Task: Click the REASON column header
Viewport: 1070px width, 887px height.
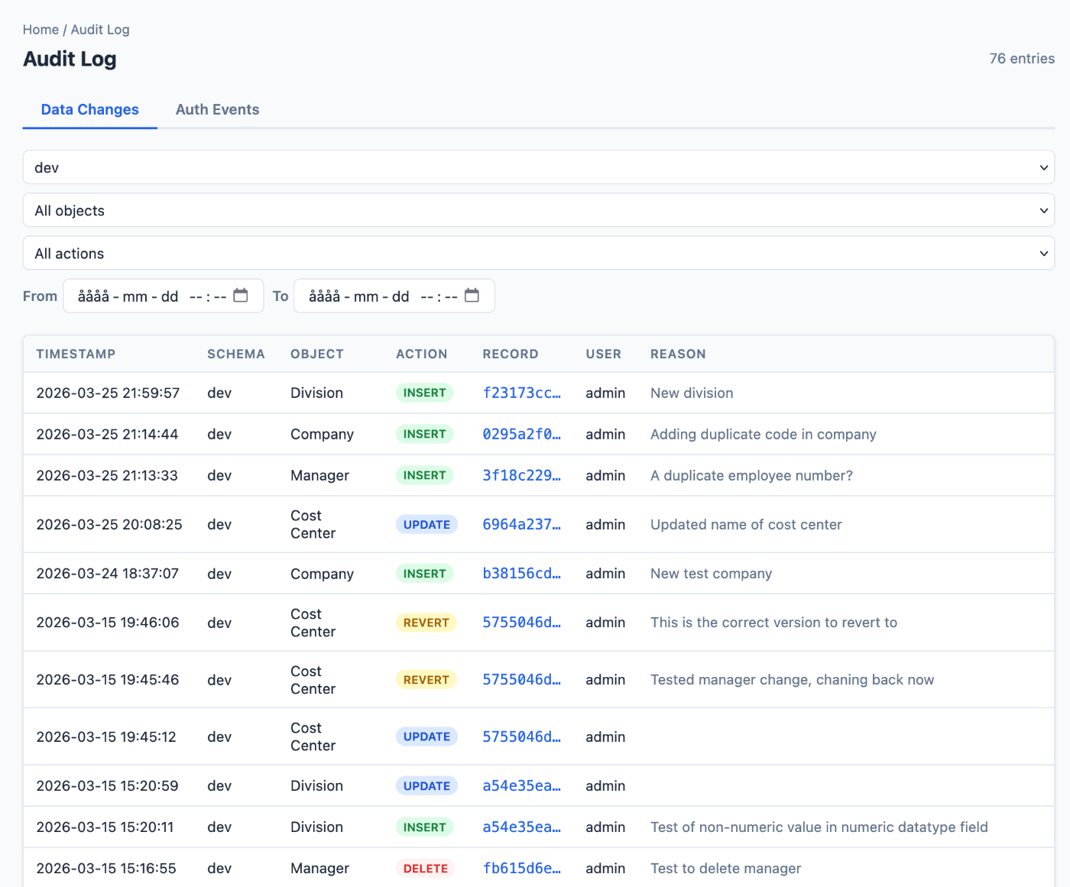Action: 678,354
